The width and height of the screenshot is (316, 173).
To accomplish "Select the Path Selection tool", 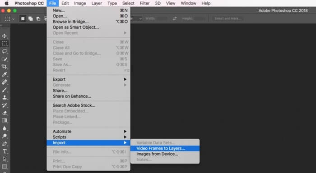I will [x=5, y=159].
